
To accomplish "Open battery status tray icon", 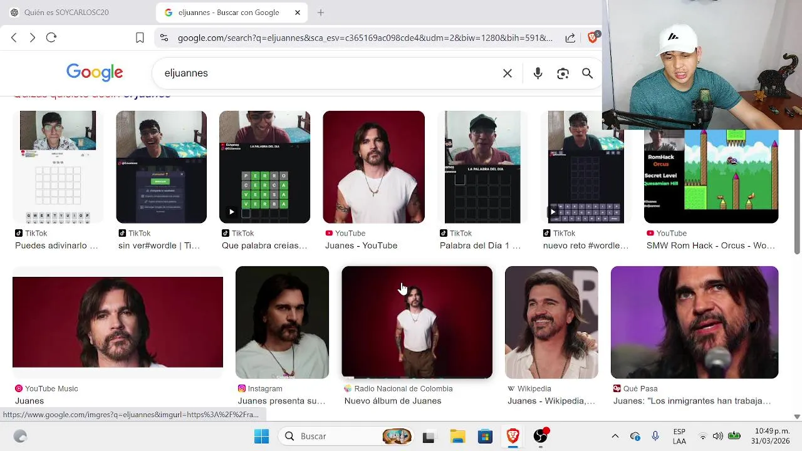I will coord(734,436).
